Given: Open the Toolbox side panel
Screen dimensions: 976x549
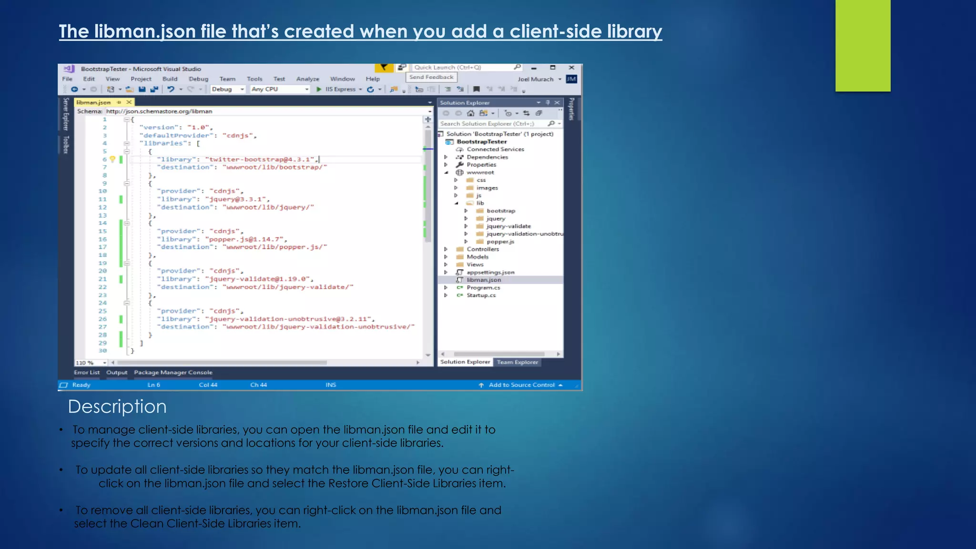Looking at the screenshot, I should coord(66,145).
